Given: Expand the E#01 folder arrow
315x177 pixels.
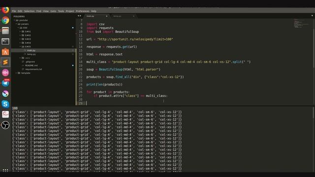Looking at the screenshot, I should point(20,31).
